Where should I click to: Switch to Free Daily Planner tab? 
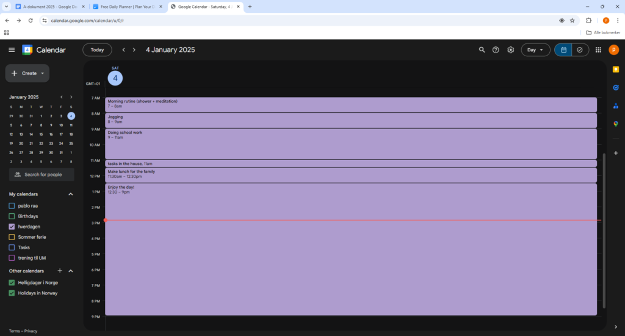coord(126,7)
